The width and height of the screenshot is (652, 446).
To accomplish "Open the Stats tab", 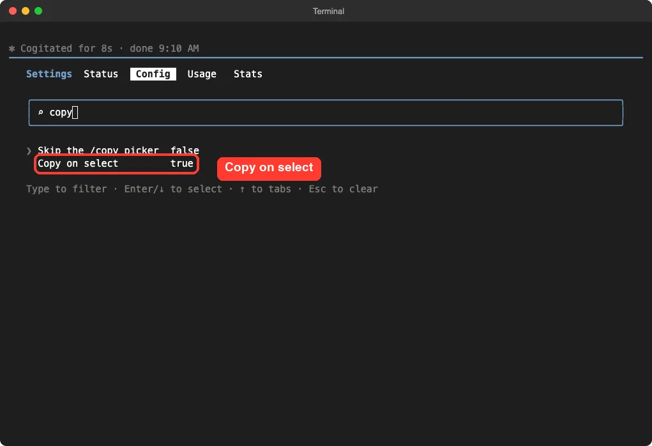I will point(248,74).
